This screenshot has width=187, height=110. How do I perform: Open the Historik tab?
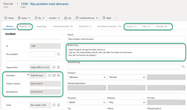click(162, 26)
